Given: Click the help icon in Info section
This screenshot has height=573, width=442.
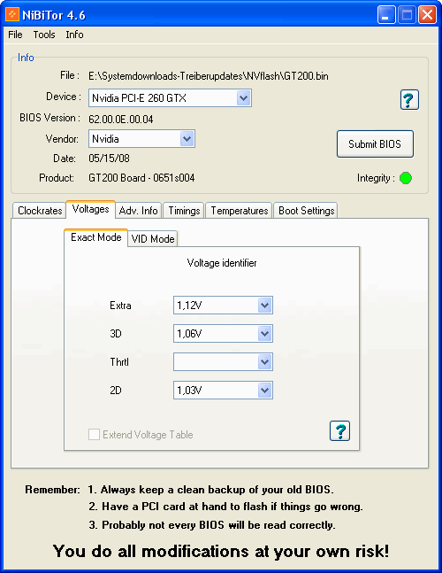Looking at the screenshot, I should 409,99.
